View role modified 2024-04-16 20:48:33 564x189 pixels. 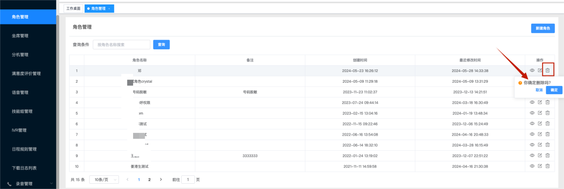point(532,134)
